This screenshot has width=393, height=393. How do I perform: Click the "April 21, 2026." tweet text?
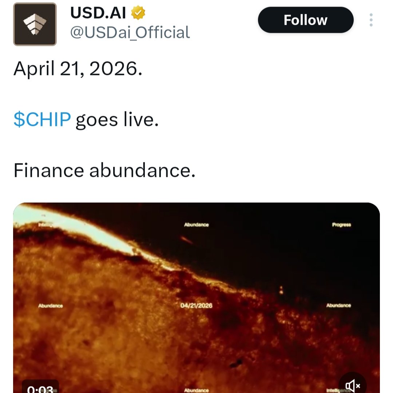coord(78,69)
